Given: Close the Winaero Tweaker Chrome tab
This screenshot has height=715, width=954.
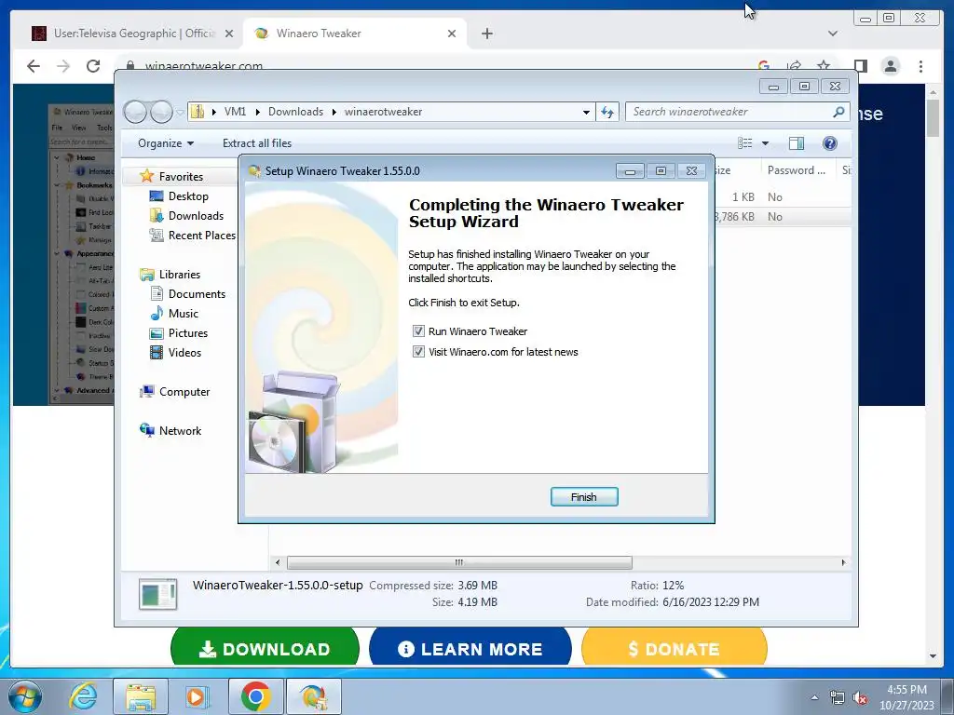Looking at the screenshot, I should (x=452, y=34).
